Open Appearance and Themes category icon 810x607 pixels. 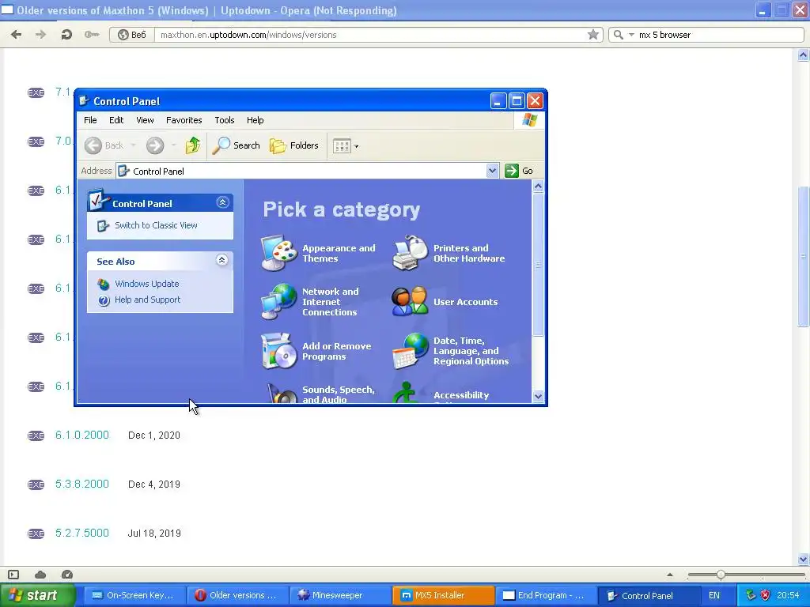pyautogui.click(x=278, y=253)
